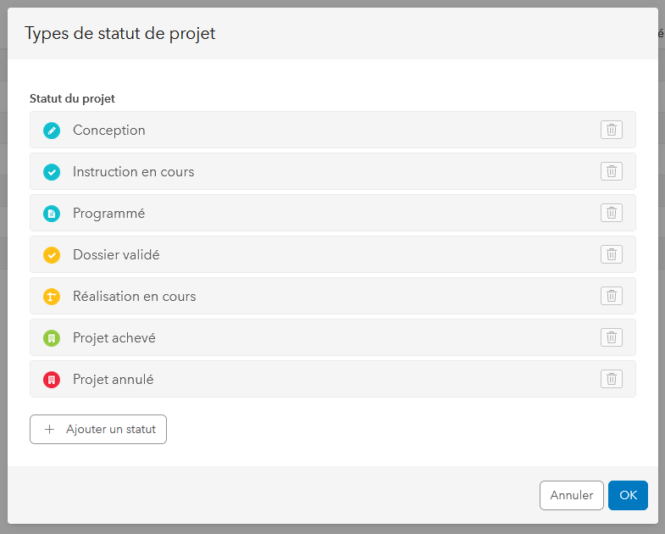Delete the Instruction en cours status
665x534 pixels.
pos(611,171)
